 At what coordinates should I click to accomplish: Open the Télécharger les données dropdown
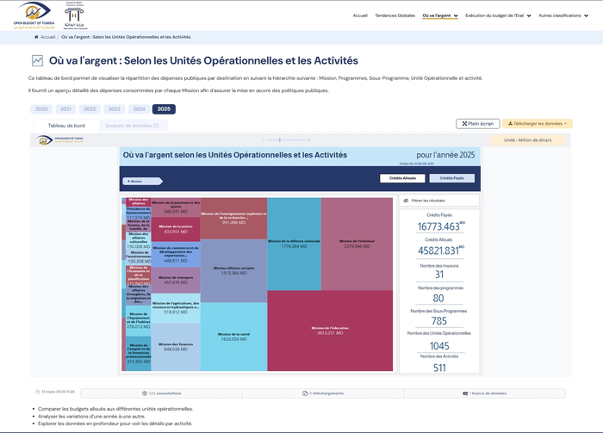pos(537,124)
